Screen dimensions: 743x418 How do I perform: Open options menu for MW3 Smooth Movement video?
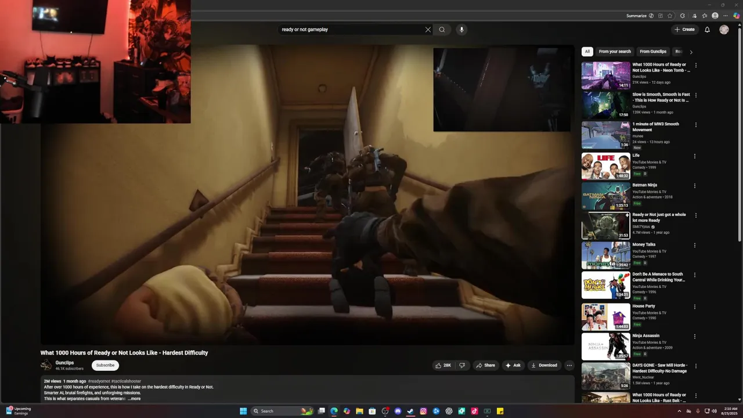click(x=696, y=125)
